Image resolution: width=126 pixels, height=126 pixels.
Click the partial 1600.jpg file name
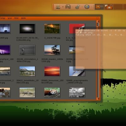tap(4, 38)
